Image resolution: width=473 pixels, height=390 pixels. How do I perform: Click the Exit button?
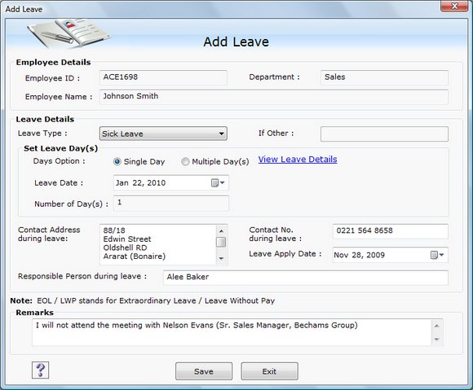(269, 371)
